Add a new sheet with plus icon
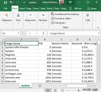 point(40,86)
